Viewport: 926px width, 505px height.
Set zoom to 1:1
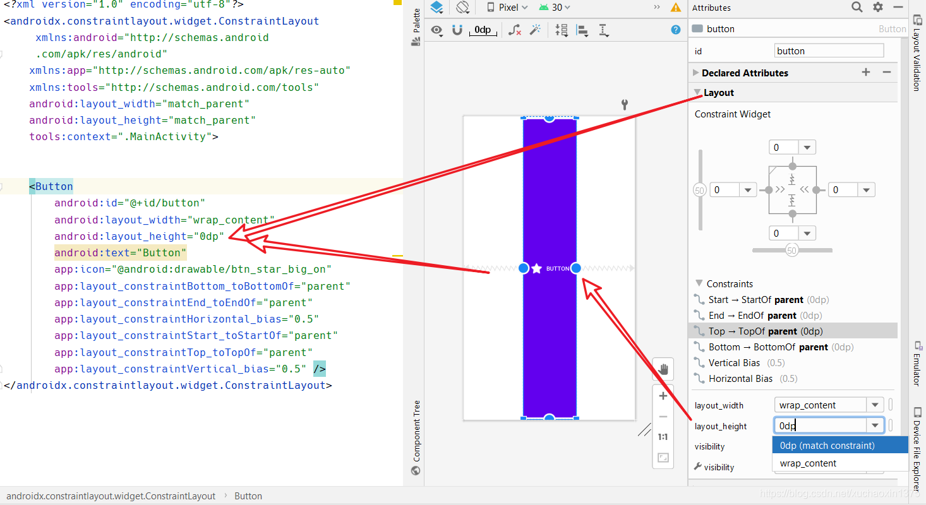[x=663, y=437]
